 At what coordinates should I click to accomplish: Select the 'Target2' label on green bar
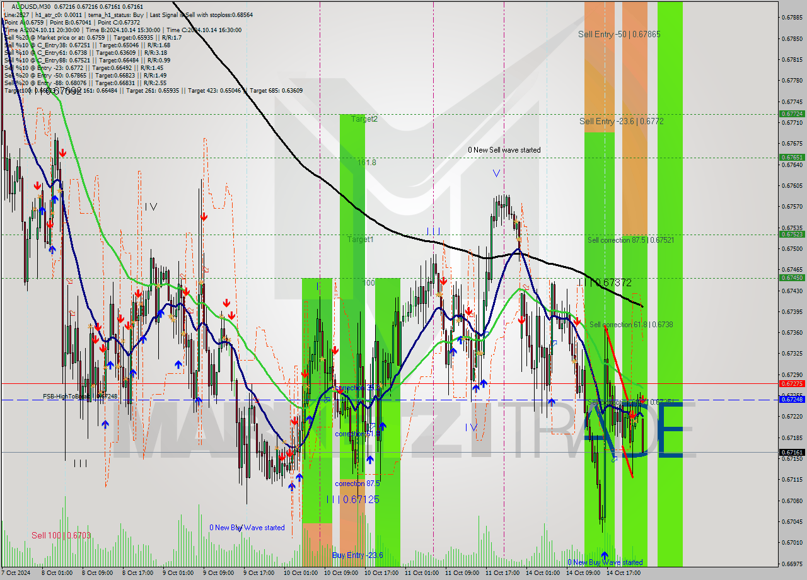(364, 119)
